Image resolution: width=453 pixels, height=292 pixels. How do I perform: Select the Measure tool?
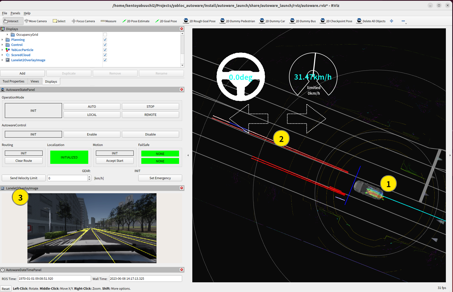pos(108,21)
